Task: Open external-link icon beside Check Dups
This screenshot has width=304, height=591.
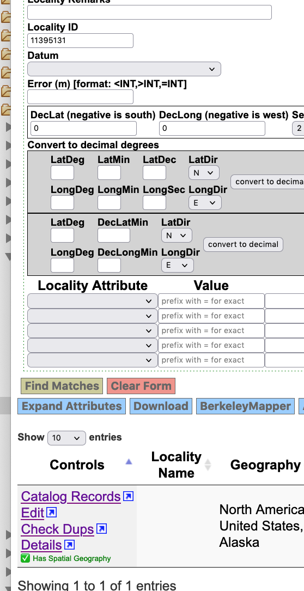Action: 102,529
